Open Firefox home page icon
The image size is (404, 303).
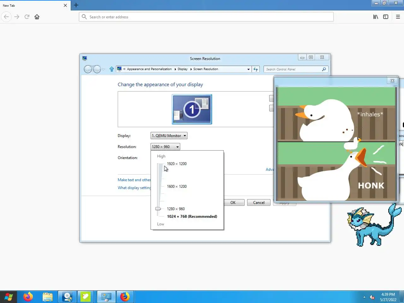tap(37, 17)
